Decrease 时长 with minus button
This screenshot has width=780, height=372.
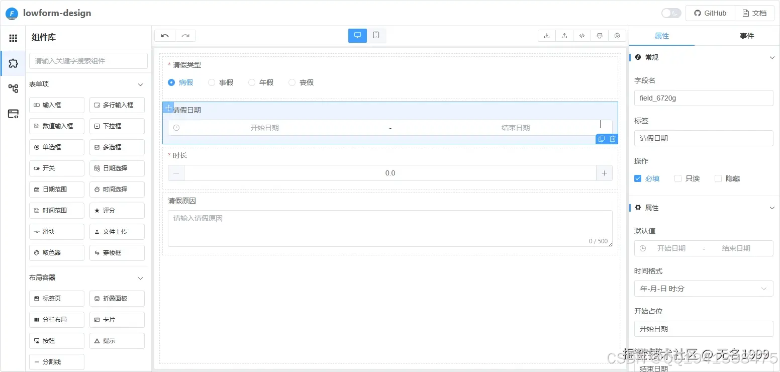176,173
